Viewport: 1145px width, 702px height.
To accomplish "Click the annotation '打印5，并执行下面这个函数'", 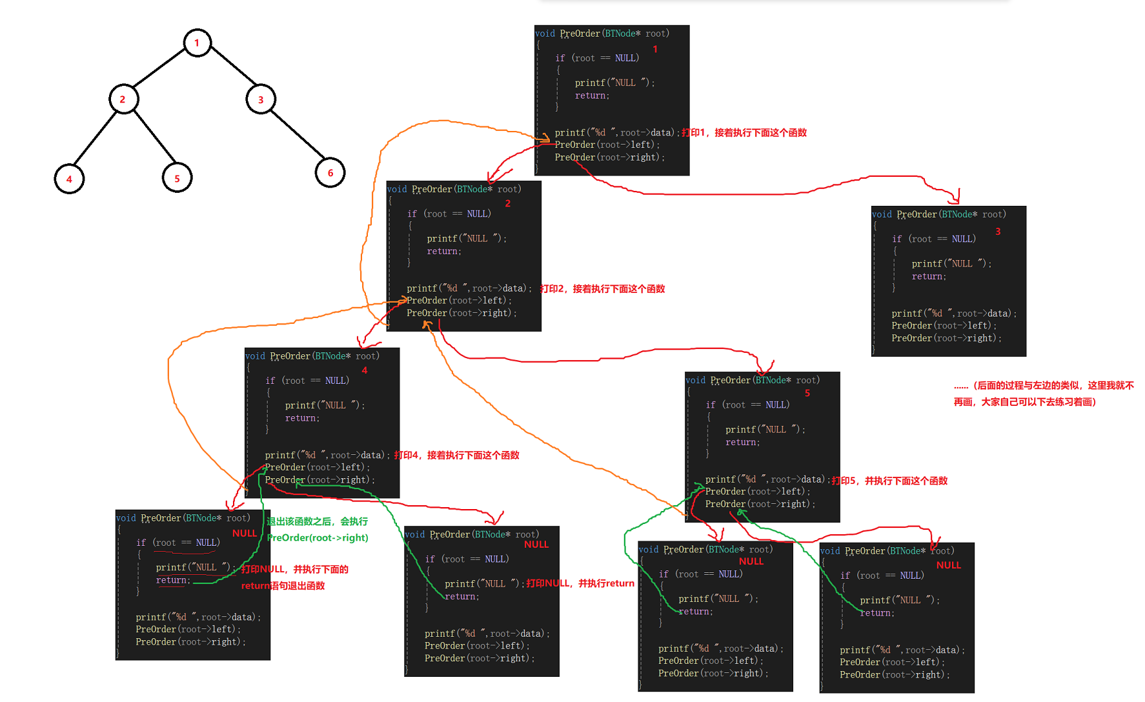I will click(x=889, y=481).
